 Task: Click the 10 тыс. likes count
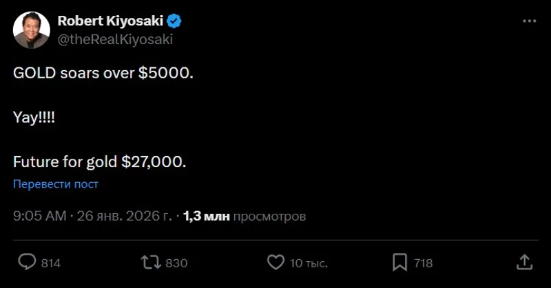pos(308,263)
